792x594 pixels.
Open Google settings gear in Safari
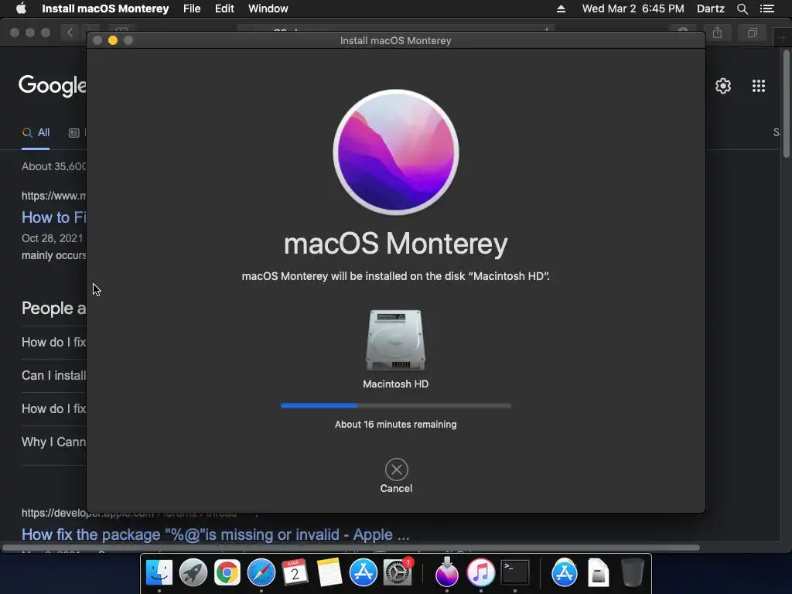point(723,86)
